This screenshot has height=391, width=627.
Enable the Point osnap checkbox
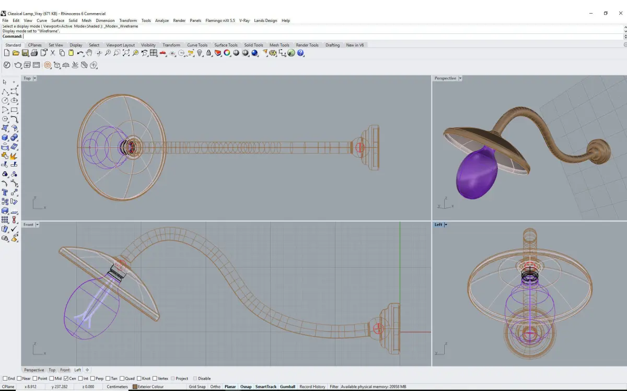pos(36,378)
